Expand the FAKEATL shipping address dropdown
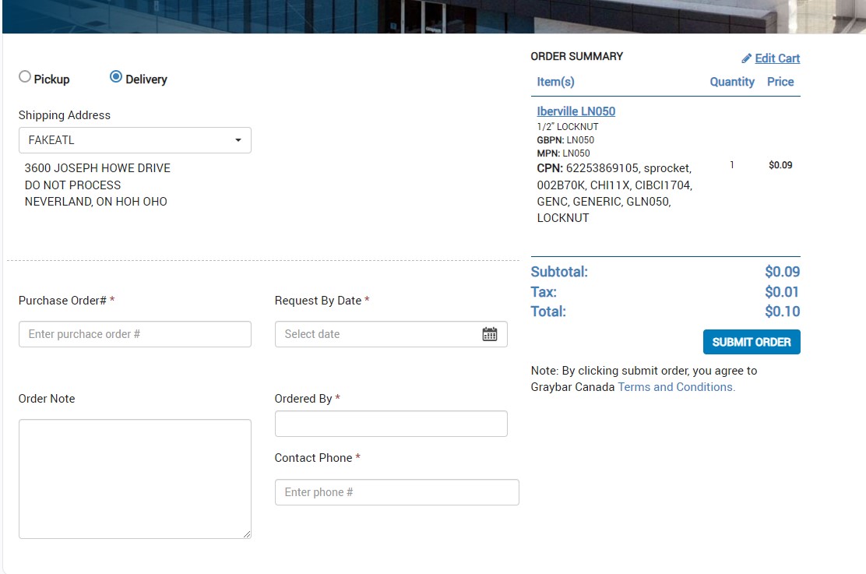This screenshot has height=574, width=866. [135, 140]
